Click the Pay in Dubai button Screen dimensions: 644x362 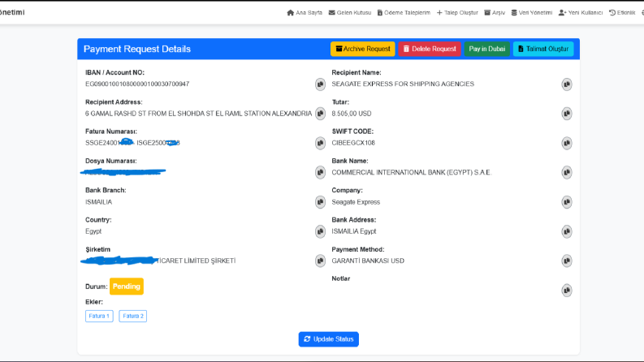coord(487,49)
